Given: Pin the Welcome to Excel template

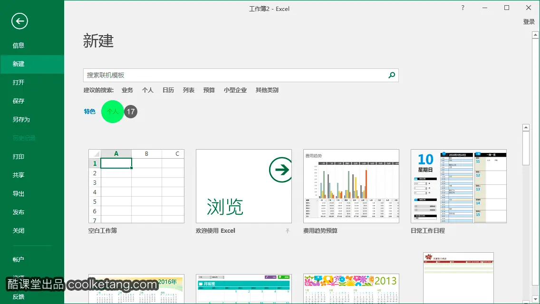Looking at the screenshot, I should tap(288, 231).
